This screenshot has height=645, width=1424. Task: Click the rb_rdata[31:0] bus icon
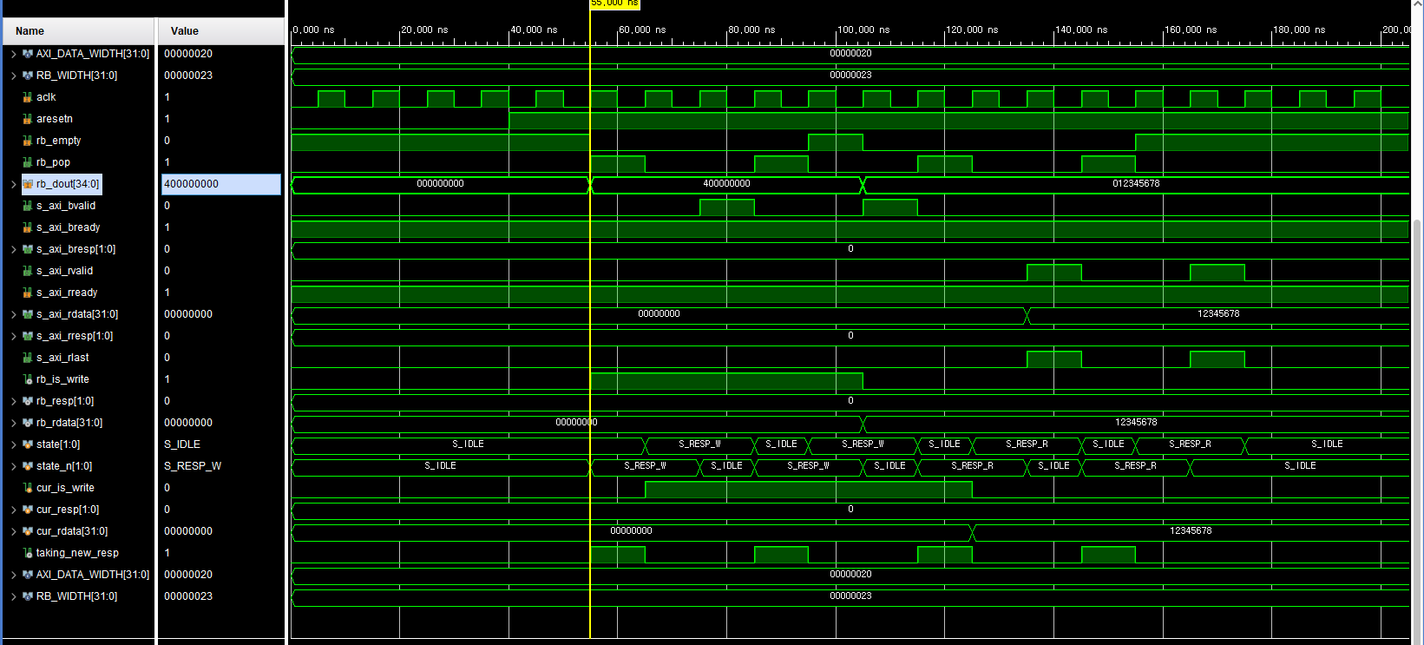(28, 423)
